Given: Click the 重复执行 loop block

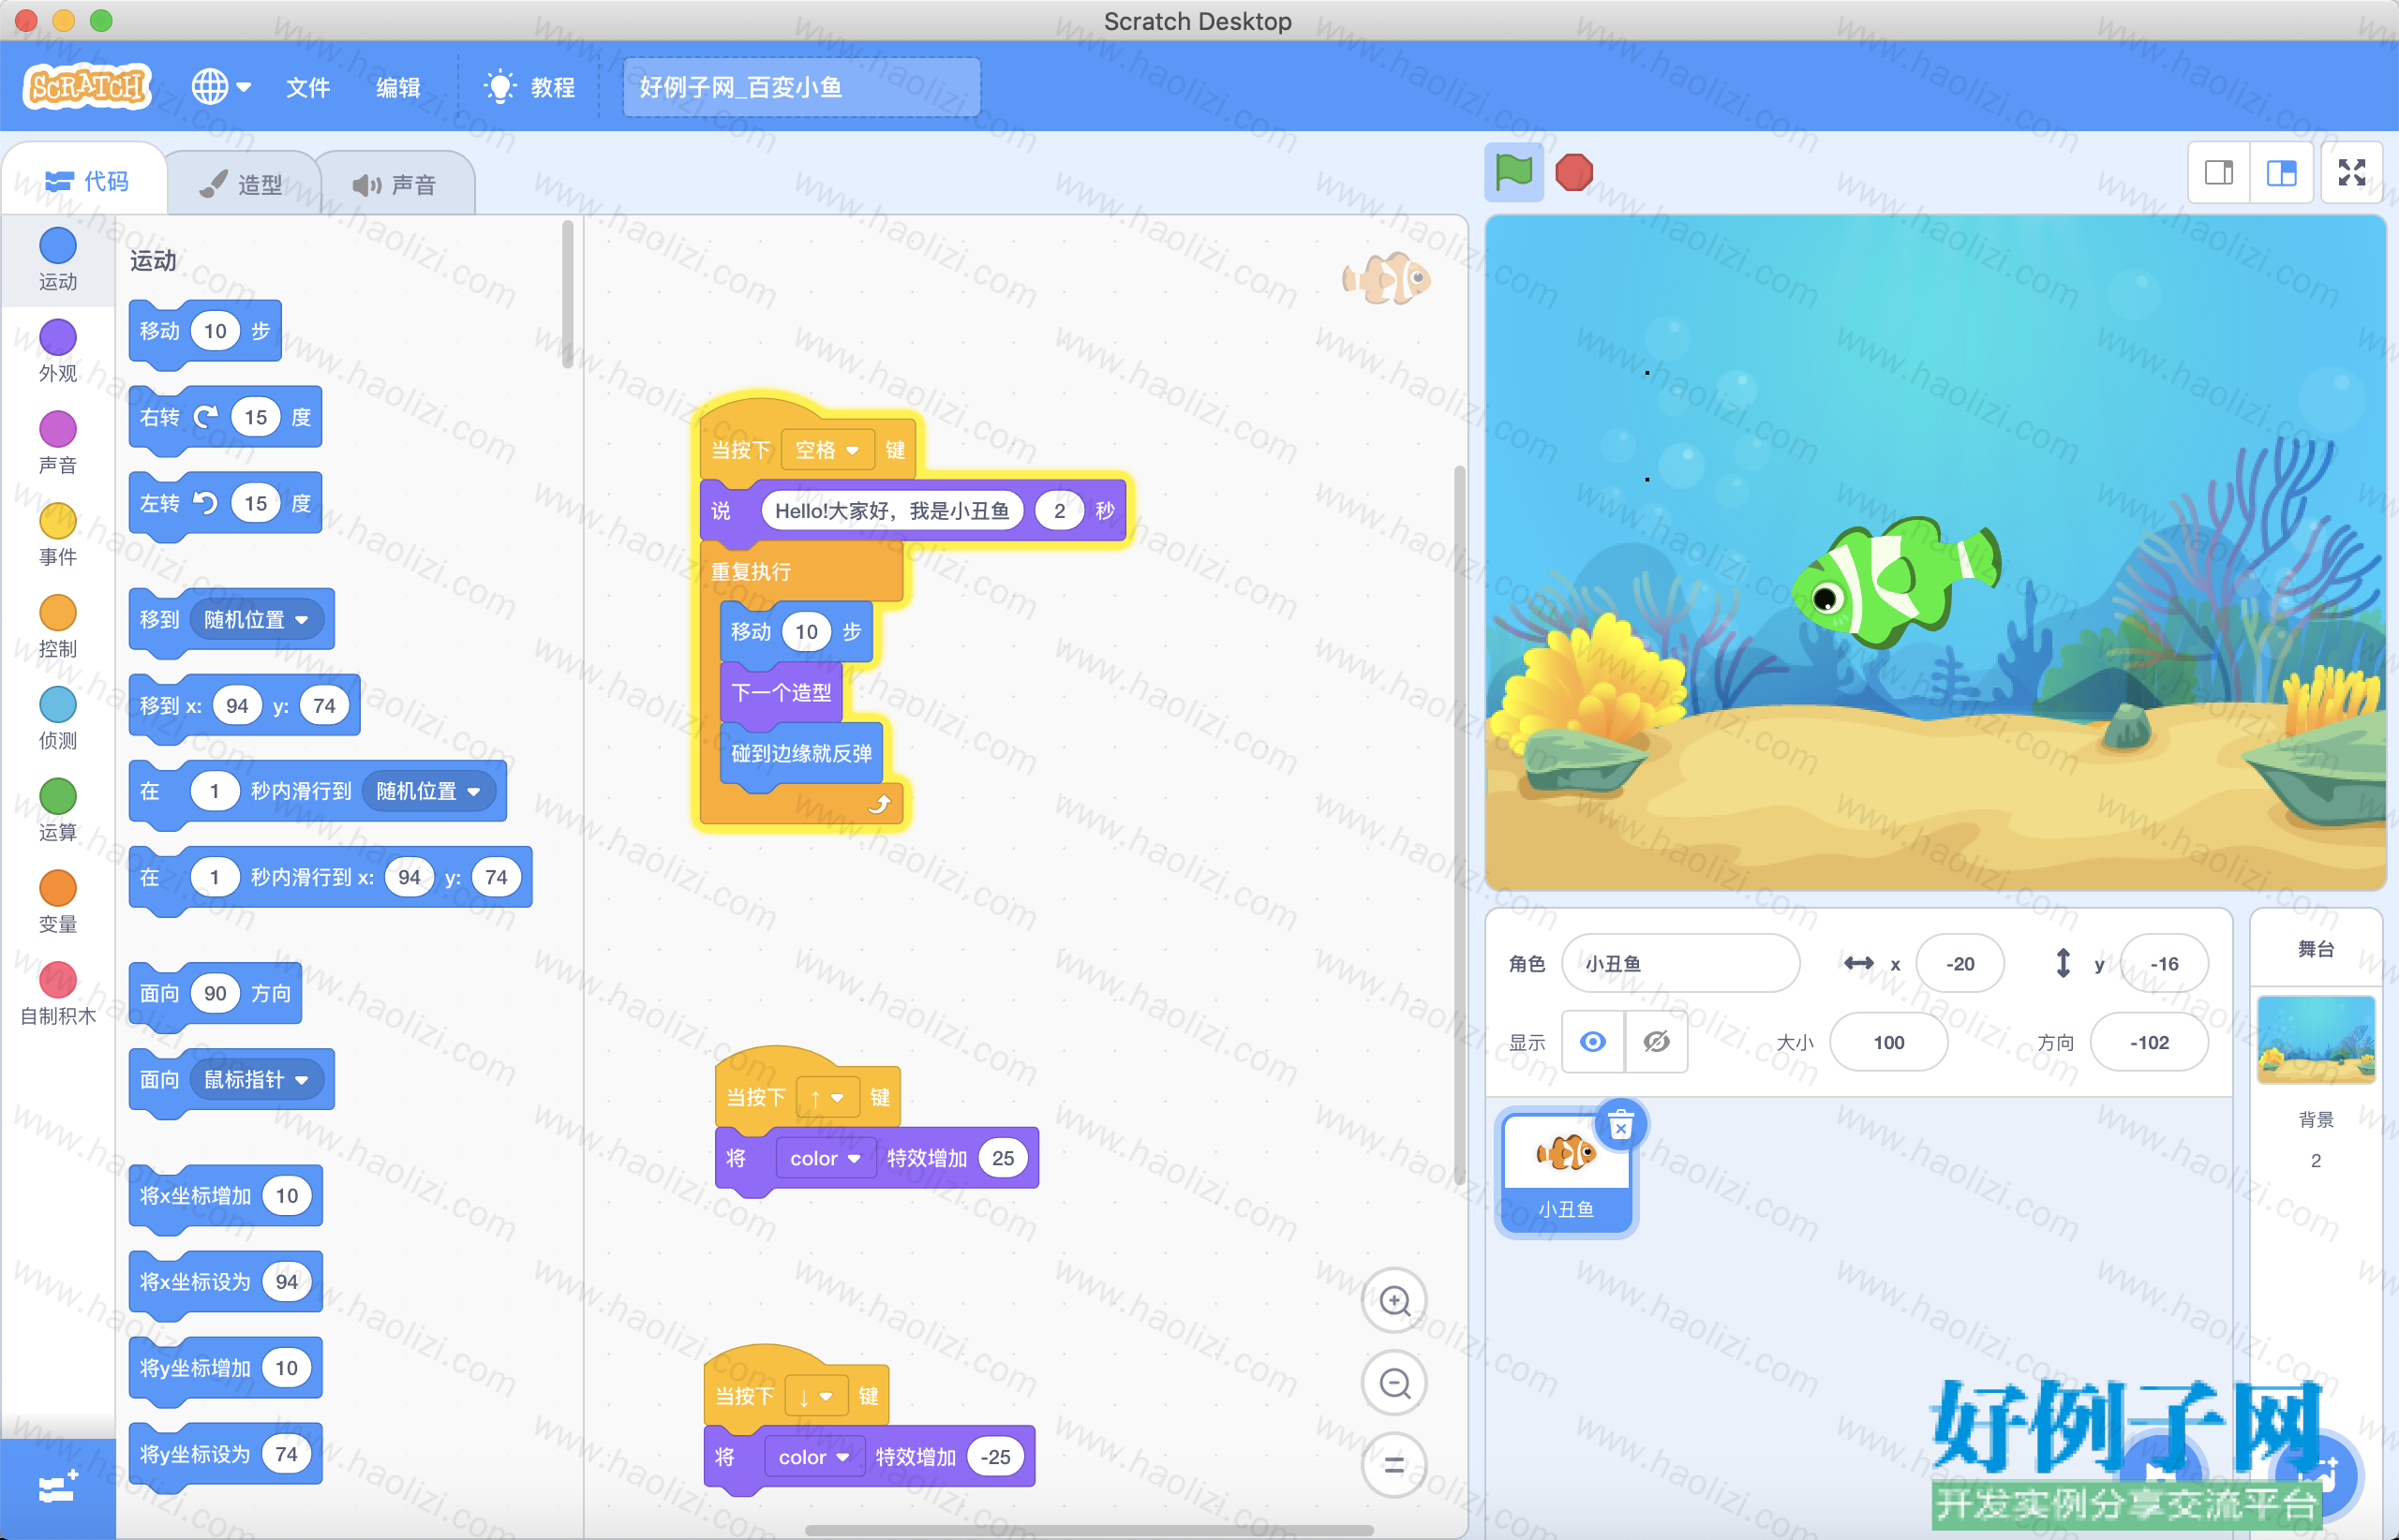Looking at the screenshot, I should (800, 572).
